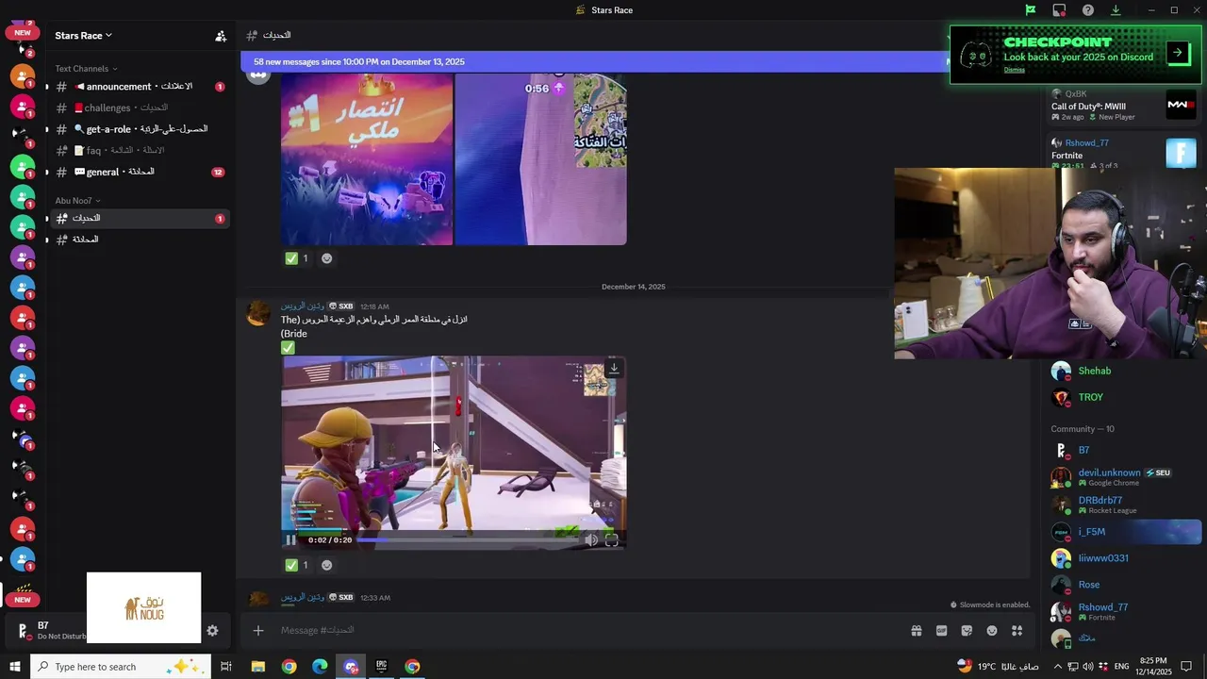1207x679 pixels.
Task: Click the Checkpoint banner arrow button
Action: [x=1179, y=54]
